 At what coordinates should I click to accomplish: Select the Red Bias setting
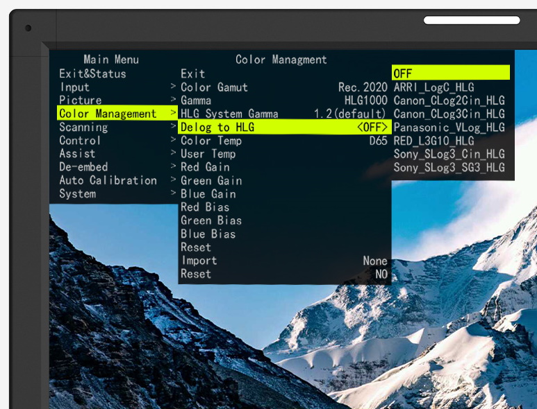click(x=205, y=207)
